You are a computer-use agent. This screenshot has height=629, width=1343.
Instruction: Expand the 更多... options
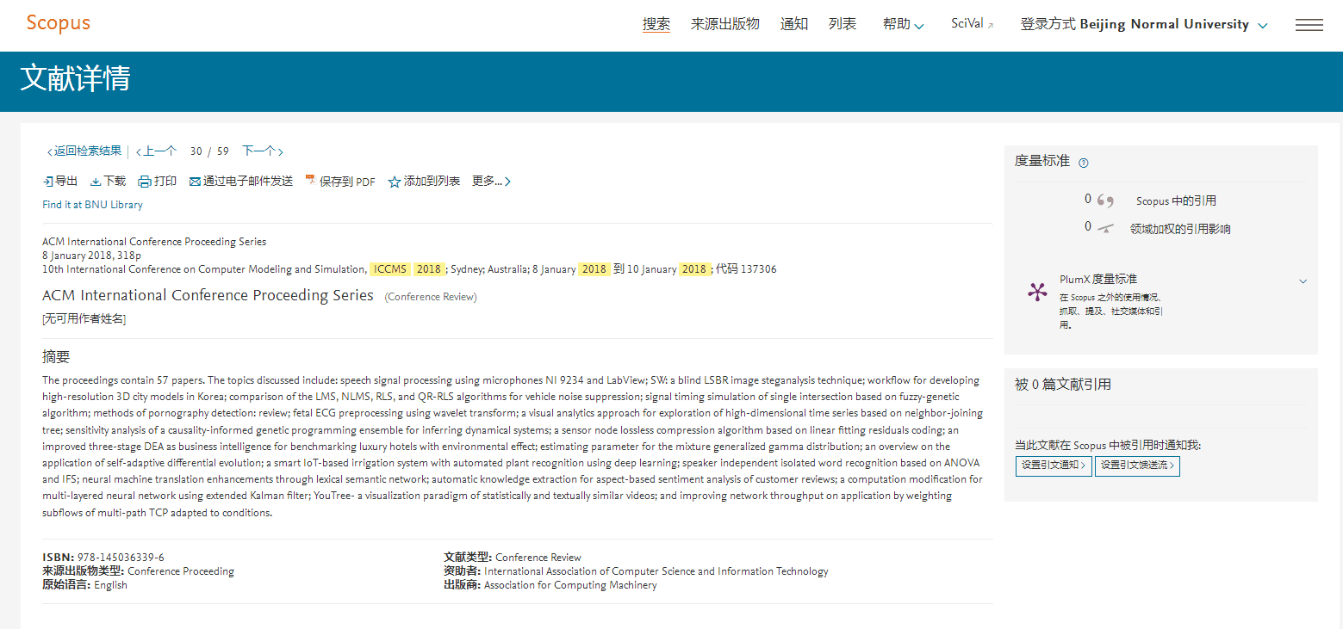(x=491, y=182)
